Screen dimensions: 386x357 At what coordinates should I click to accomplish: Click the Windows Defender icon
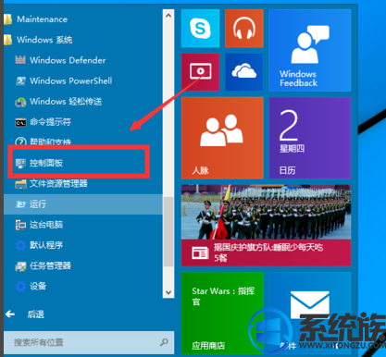[20, 60]
